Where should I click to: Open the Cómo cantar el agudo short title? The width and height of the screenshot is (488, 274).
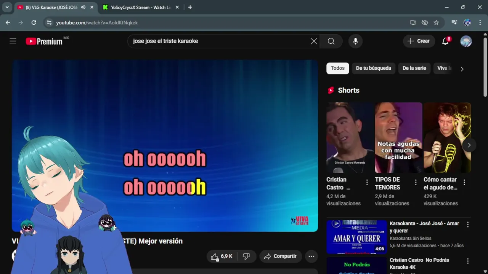click(x=440, y=183)
